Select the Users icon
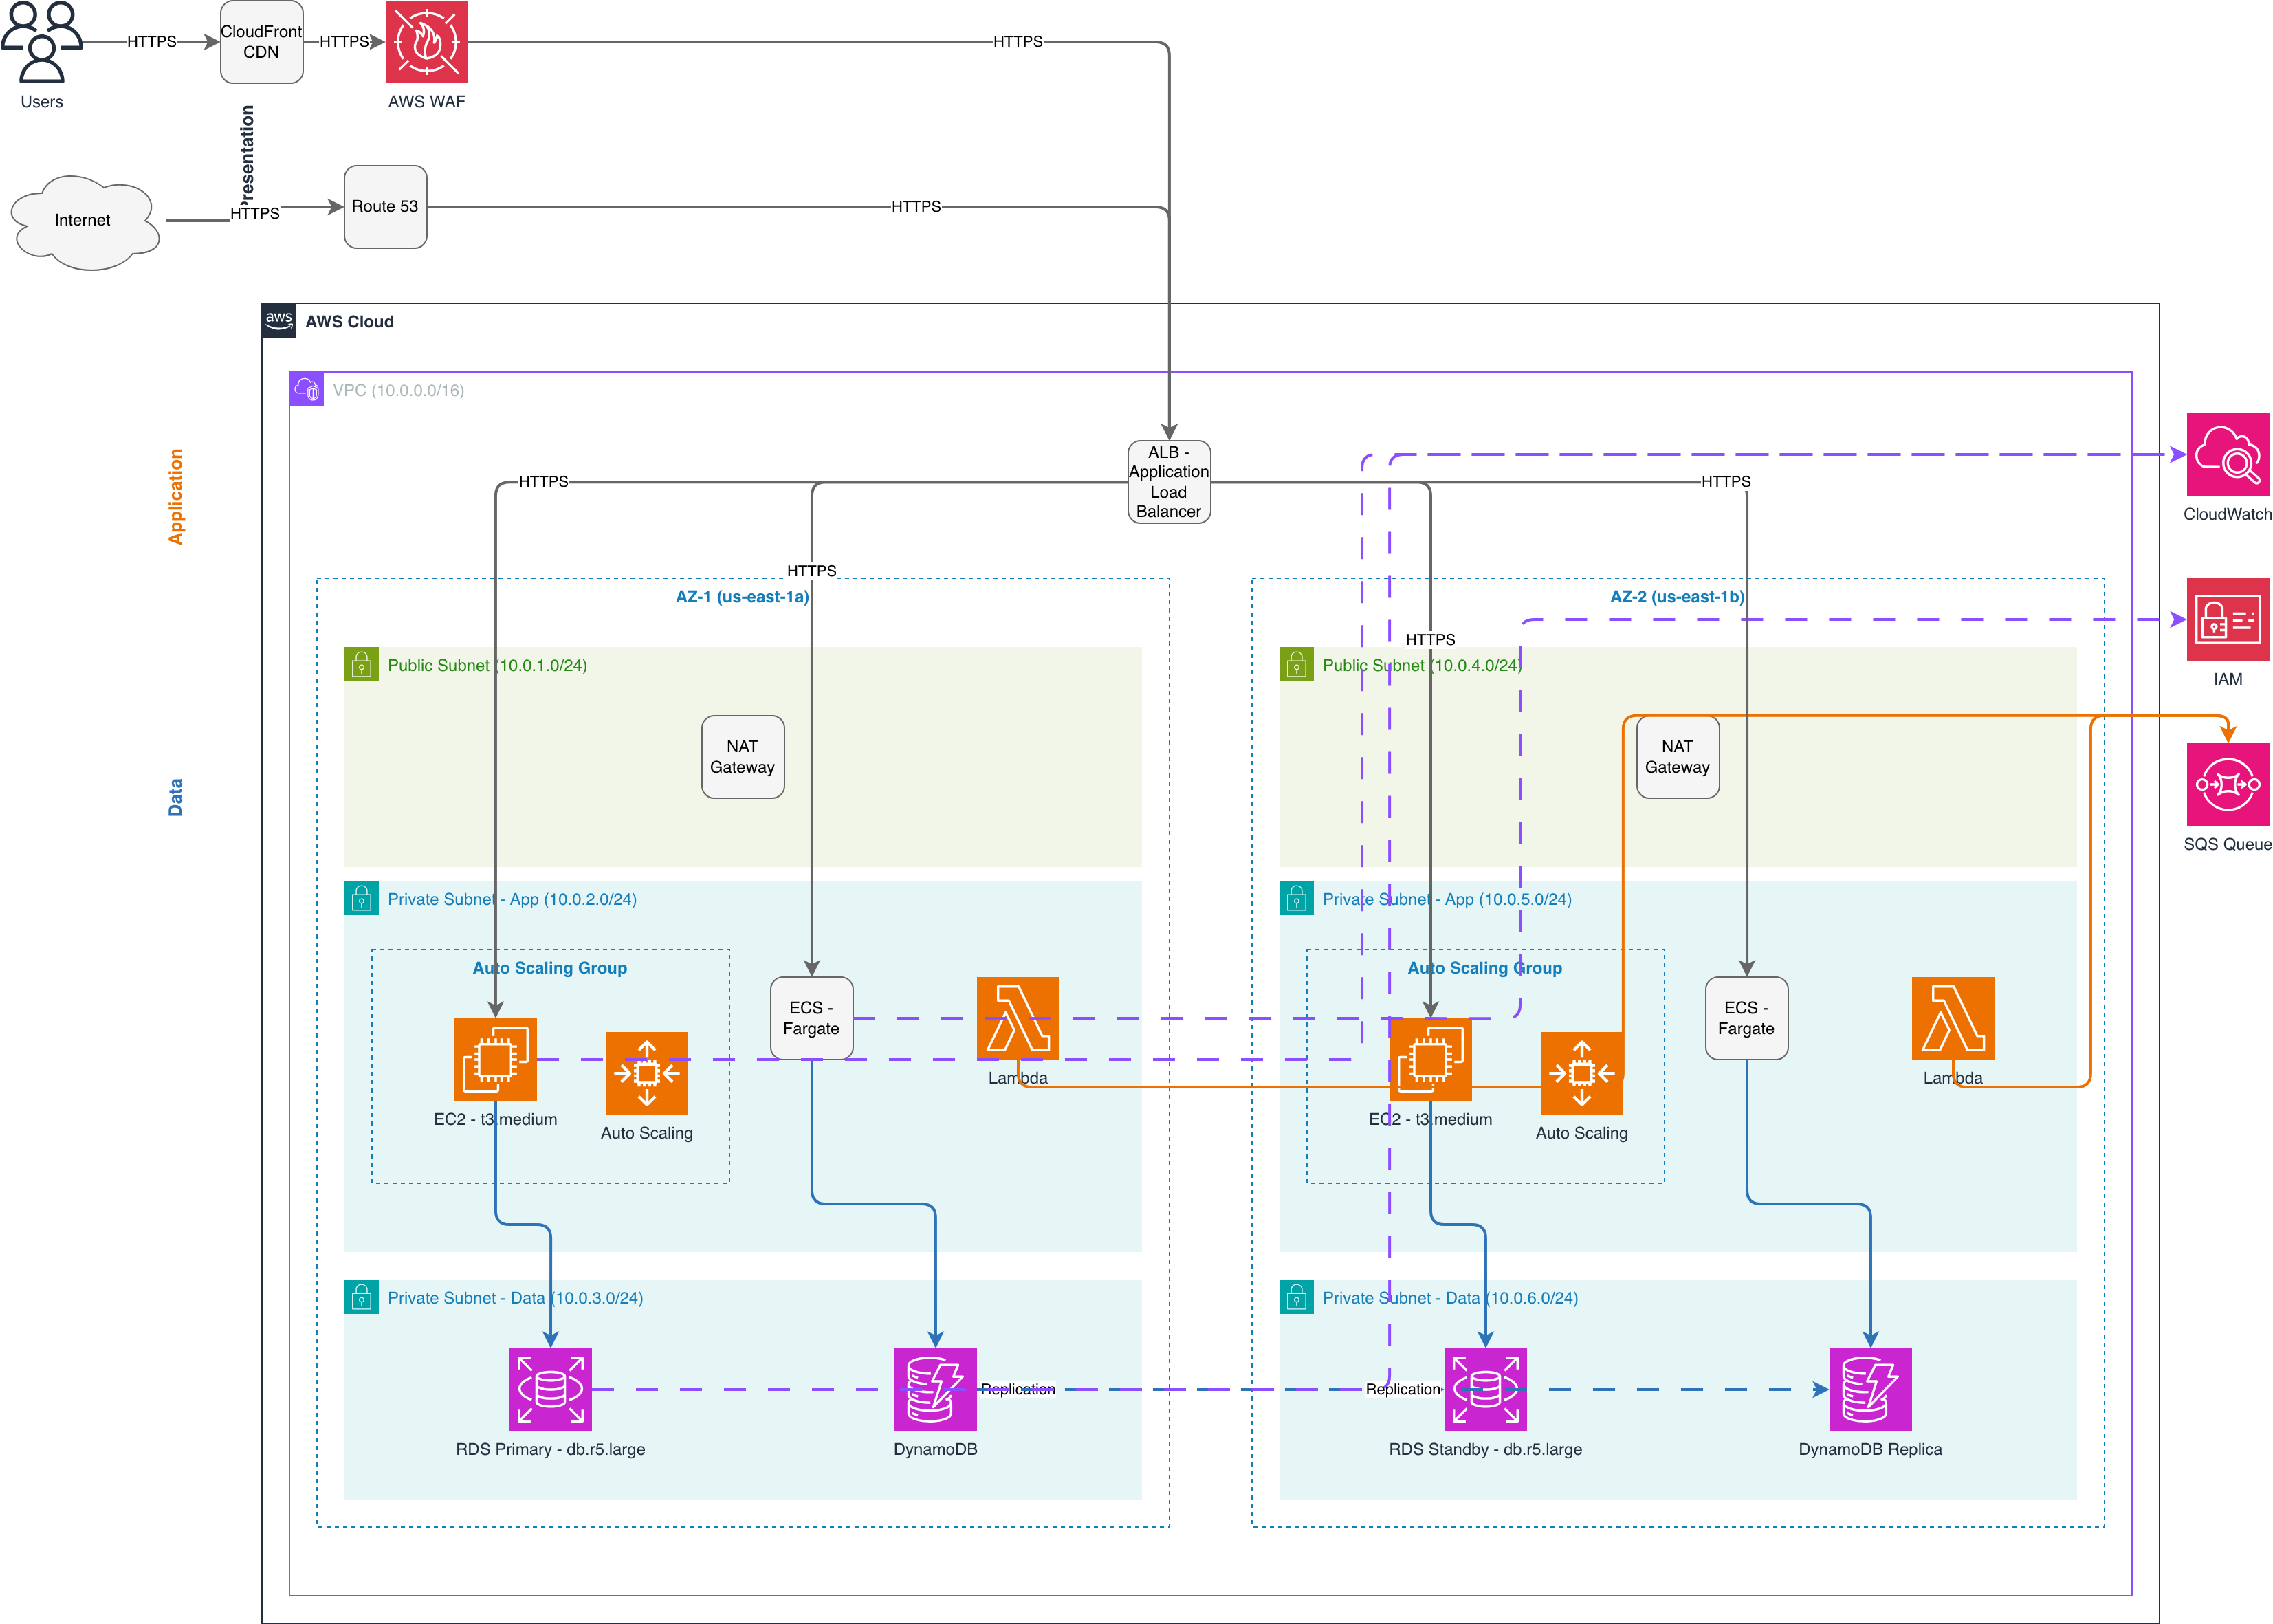The width and height of the screenshot is (2273, 1624). coord(41,42)
